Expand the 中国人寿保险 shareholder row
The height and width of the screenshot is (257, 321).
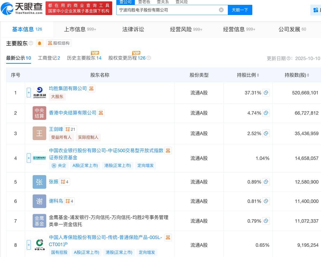pyautogui.click(x=29, y=245)
